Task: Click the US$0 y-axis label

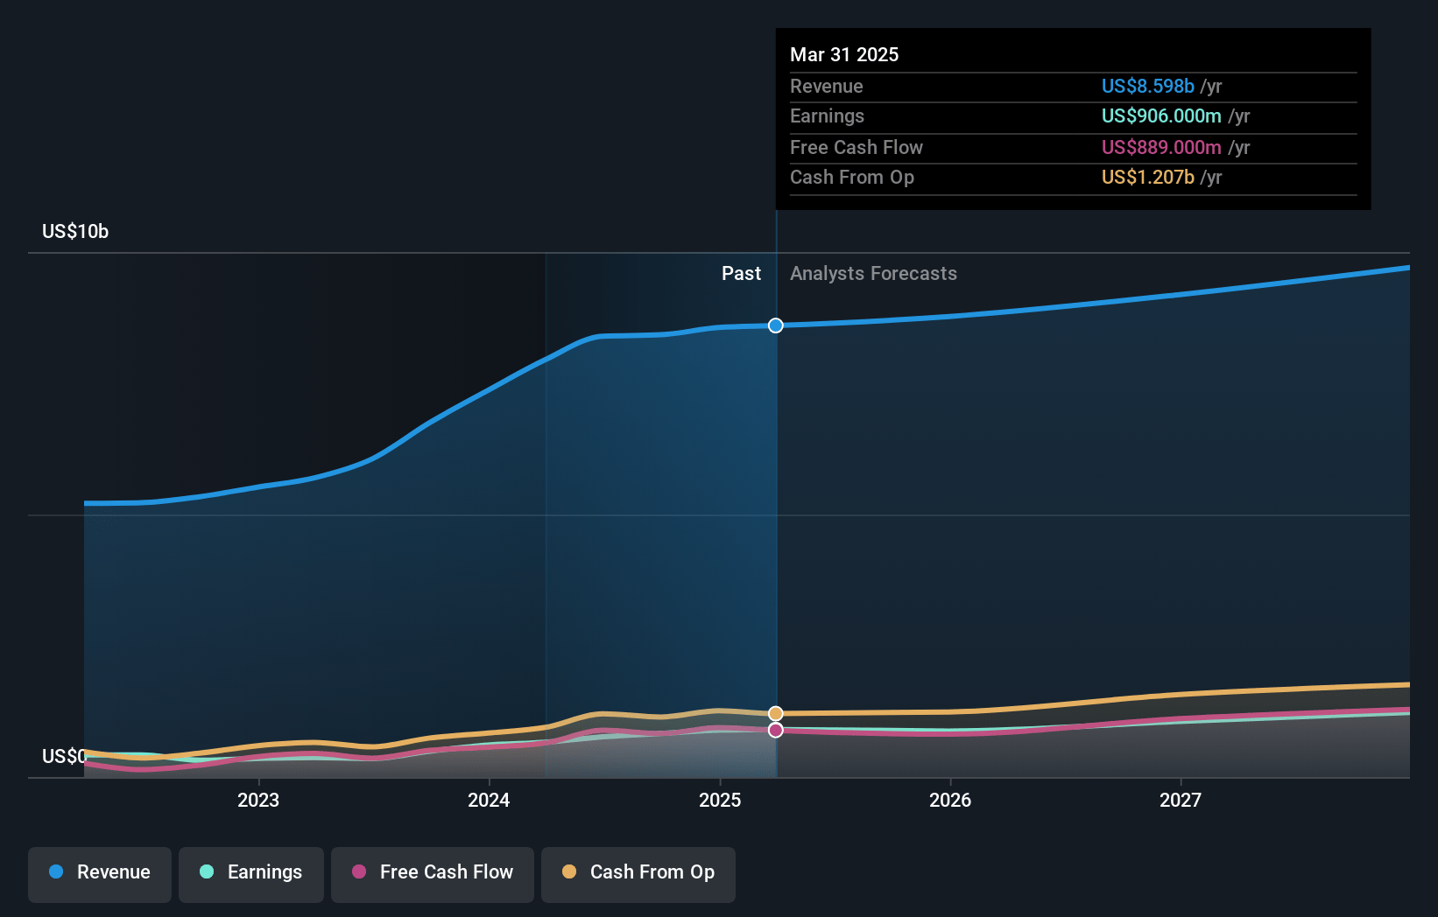Action: [64, 756]
